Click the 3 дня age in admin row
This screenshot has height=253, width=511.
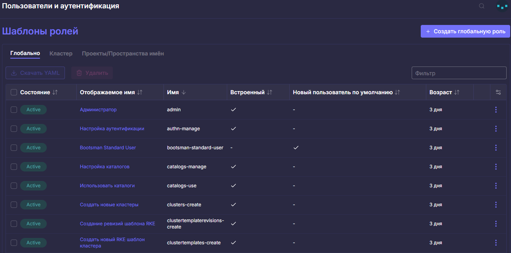(436, 110)
